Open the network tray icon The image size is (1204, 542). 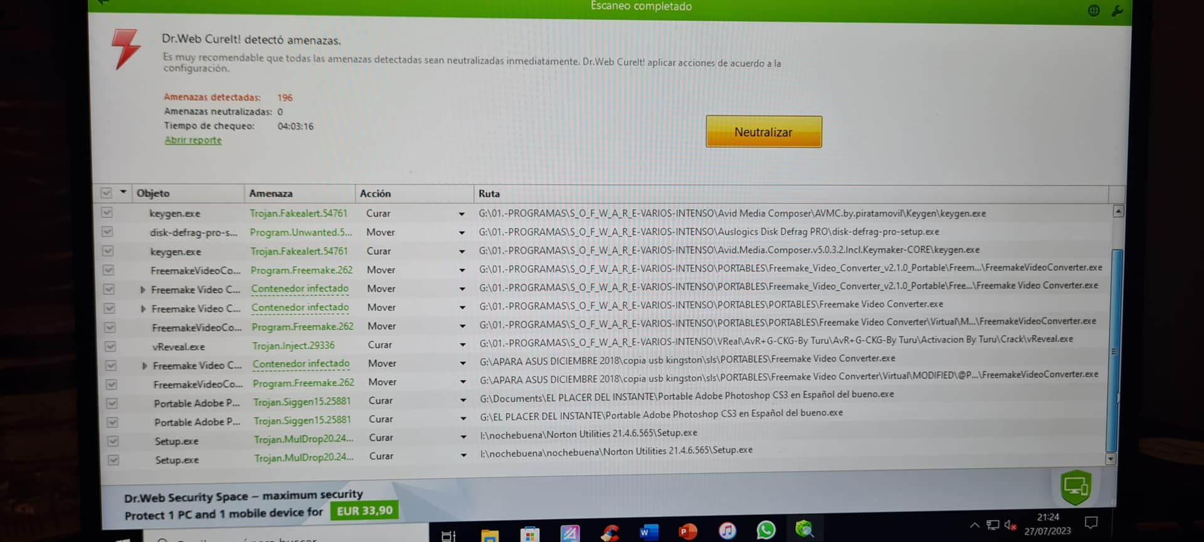993,525
